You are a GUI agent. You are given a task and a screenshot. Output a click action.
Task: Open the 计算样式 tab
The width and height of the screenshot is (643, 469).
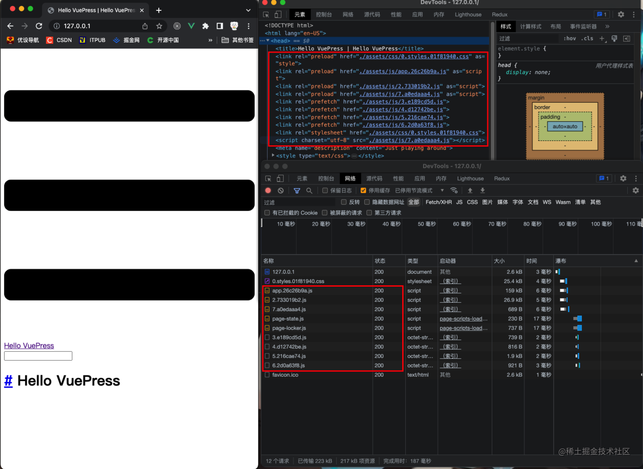pos(531,26)
